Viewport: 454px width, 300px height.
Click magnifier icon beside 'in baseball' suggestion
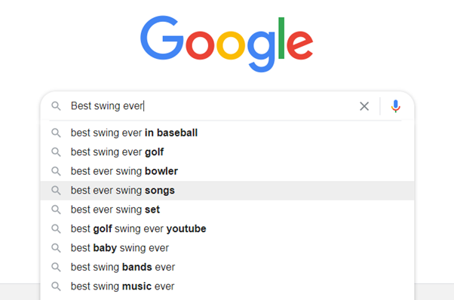coord(56,133)
